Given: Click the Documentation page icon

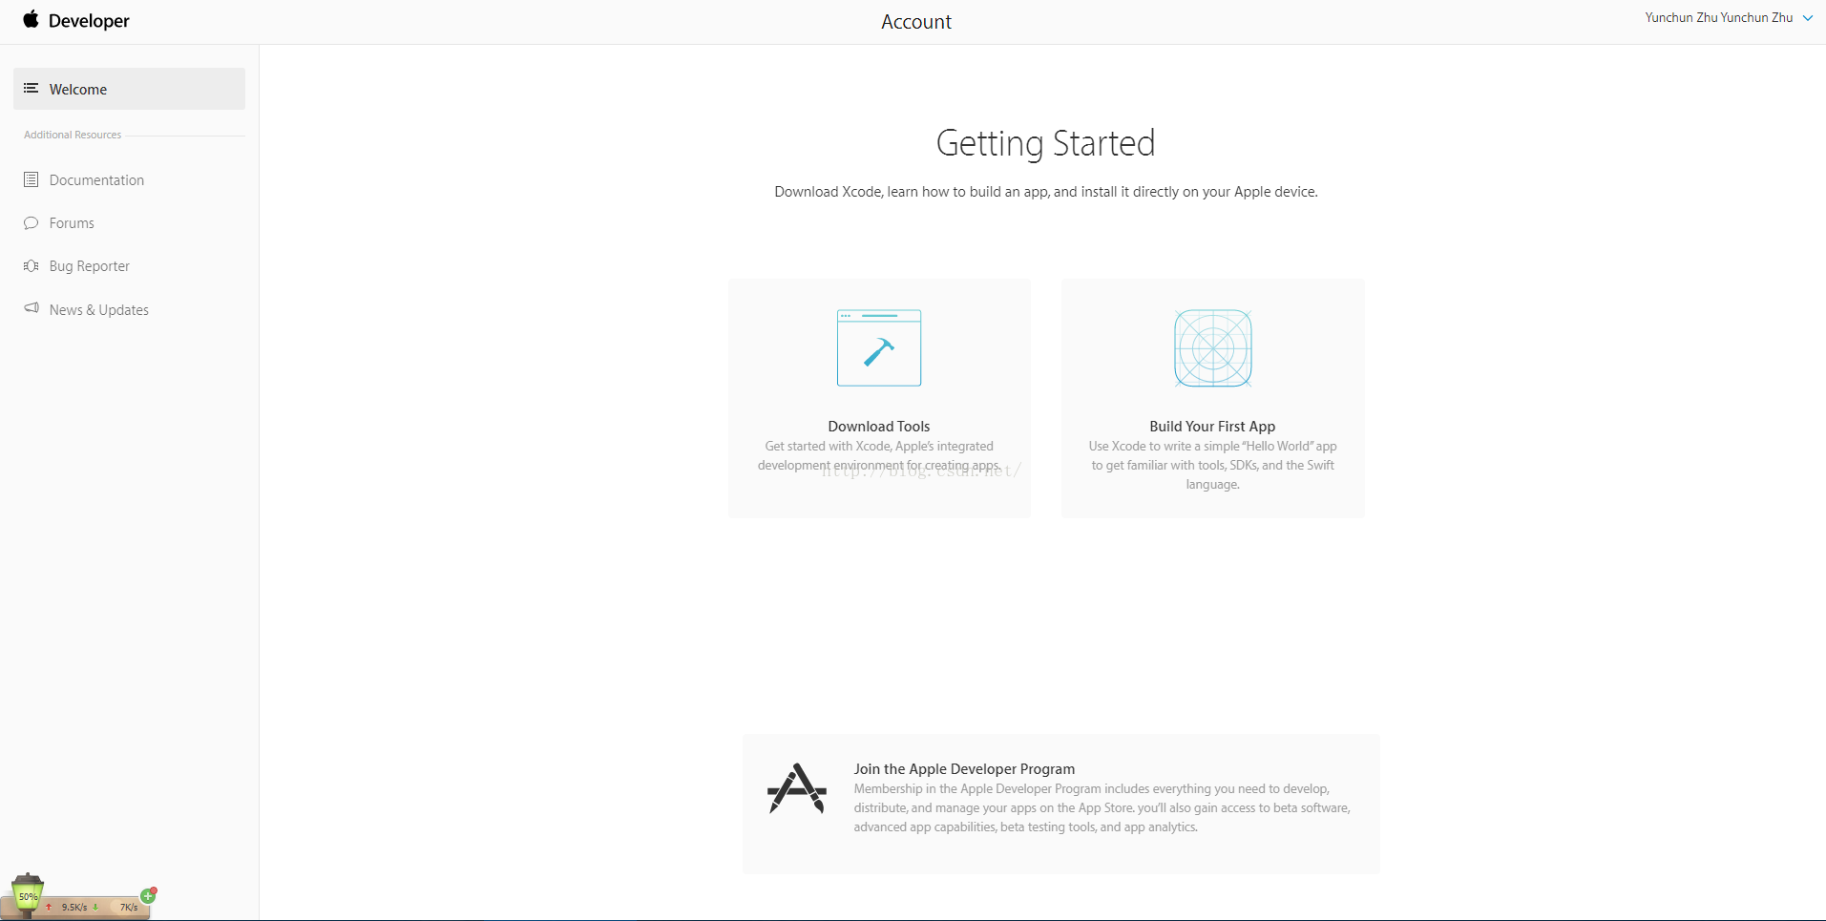Looking at the screenshot, I should (x=31, y=179).
